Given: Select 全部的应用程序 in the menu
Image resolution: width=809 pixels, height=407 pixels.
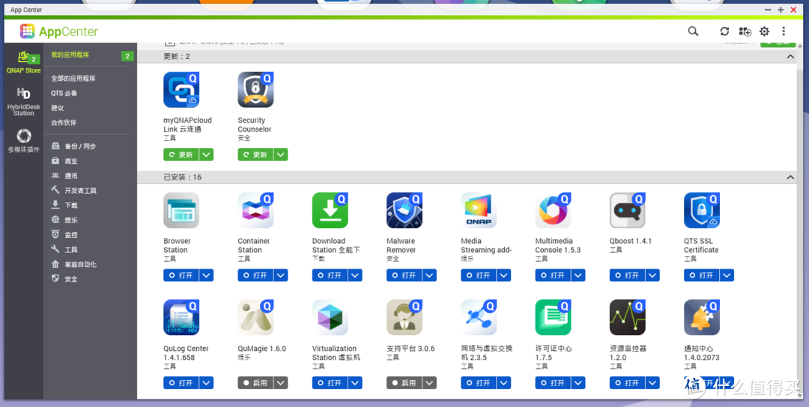Looking at the screenshot, I should click(73, 79).
